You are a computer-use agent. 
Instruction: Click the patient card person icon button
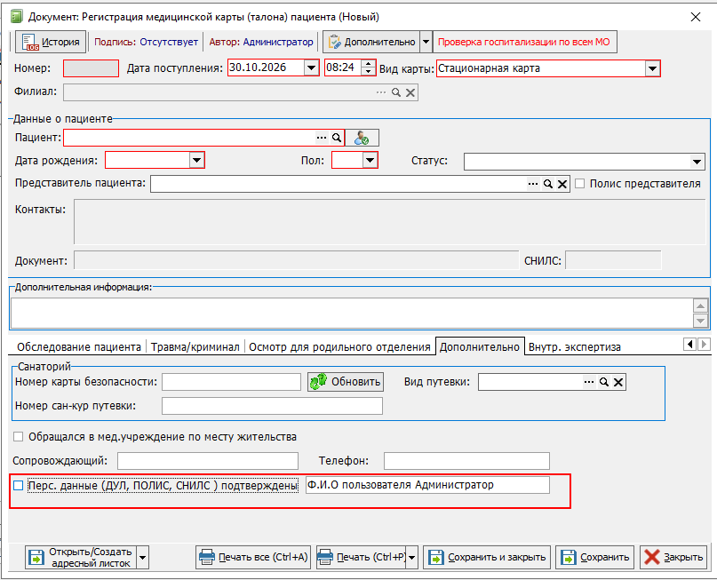click(x=362, y=138)
